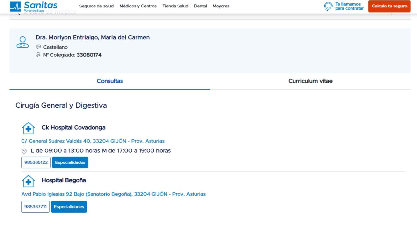Click the doctor avatar icon
The image size is (417, 234).
(x=22, y=42)
